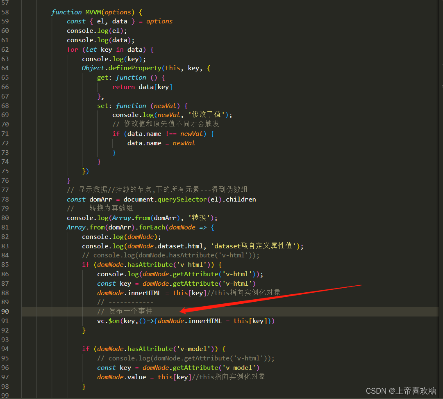This screenshot has height=399, width=443.
Task: Click the '!==' operator on line 71
Action: click(171, 134)
